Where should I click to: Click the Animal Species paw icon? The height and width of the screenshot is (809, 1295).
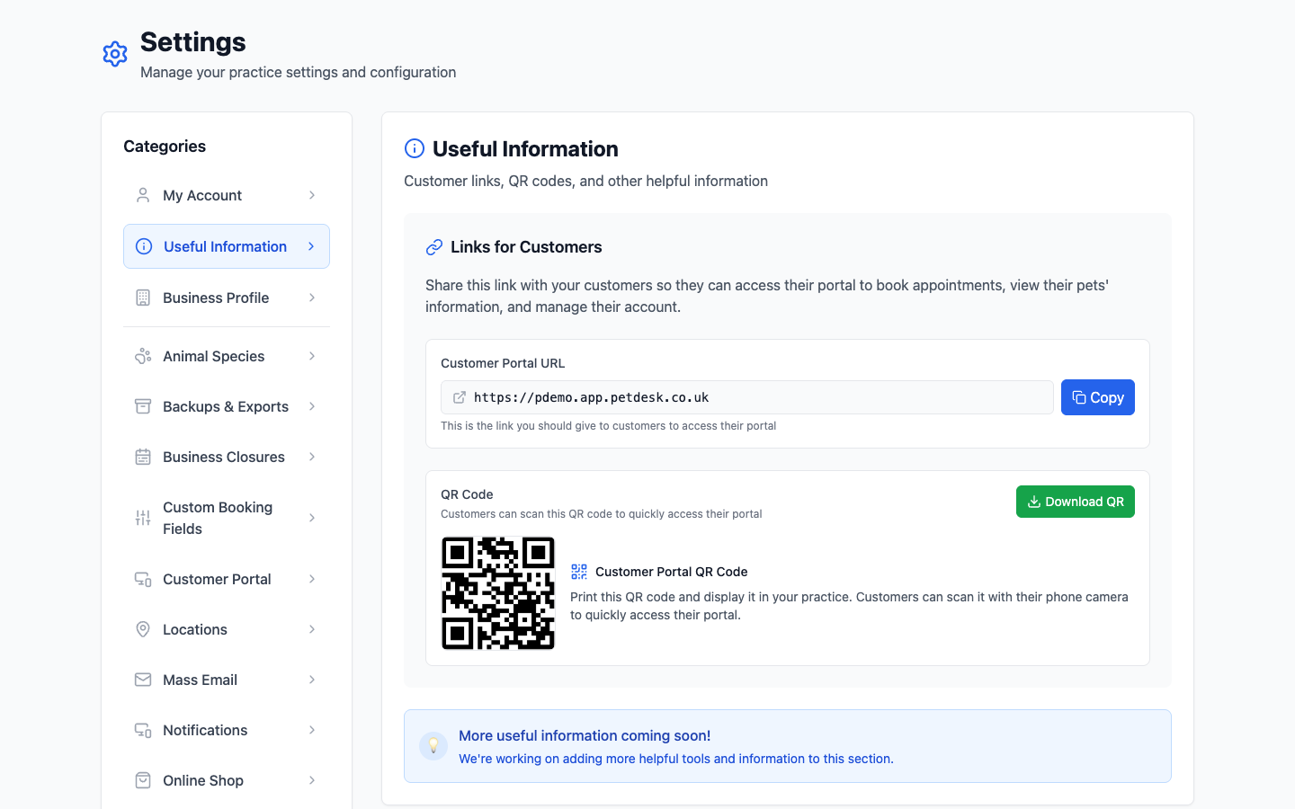143,356
